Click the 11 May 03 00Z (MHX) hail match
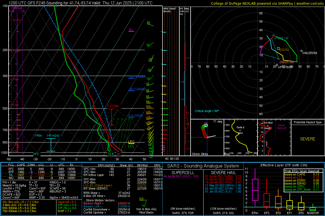 click(x=223, y=185)
